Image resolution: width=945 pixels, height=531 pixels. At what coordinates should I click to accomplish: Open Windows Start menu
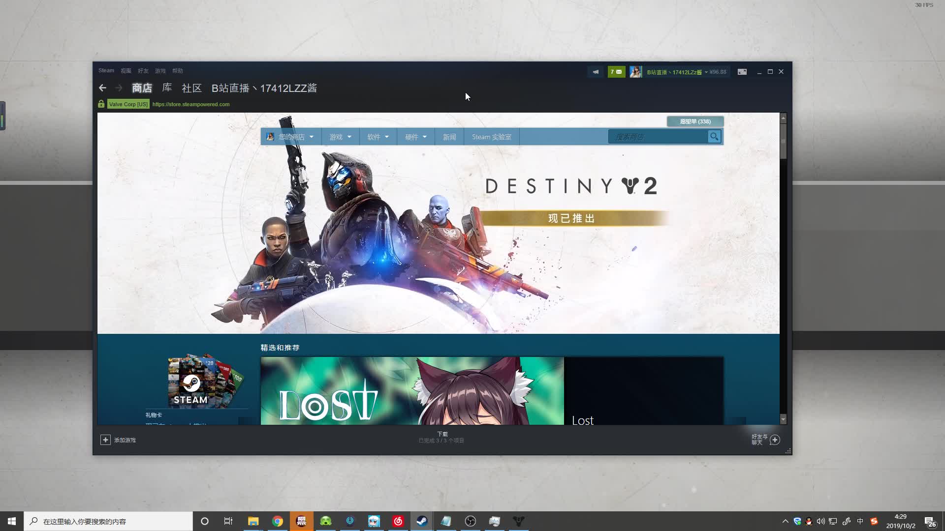(x=12, y=521)
